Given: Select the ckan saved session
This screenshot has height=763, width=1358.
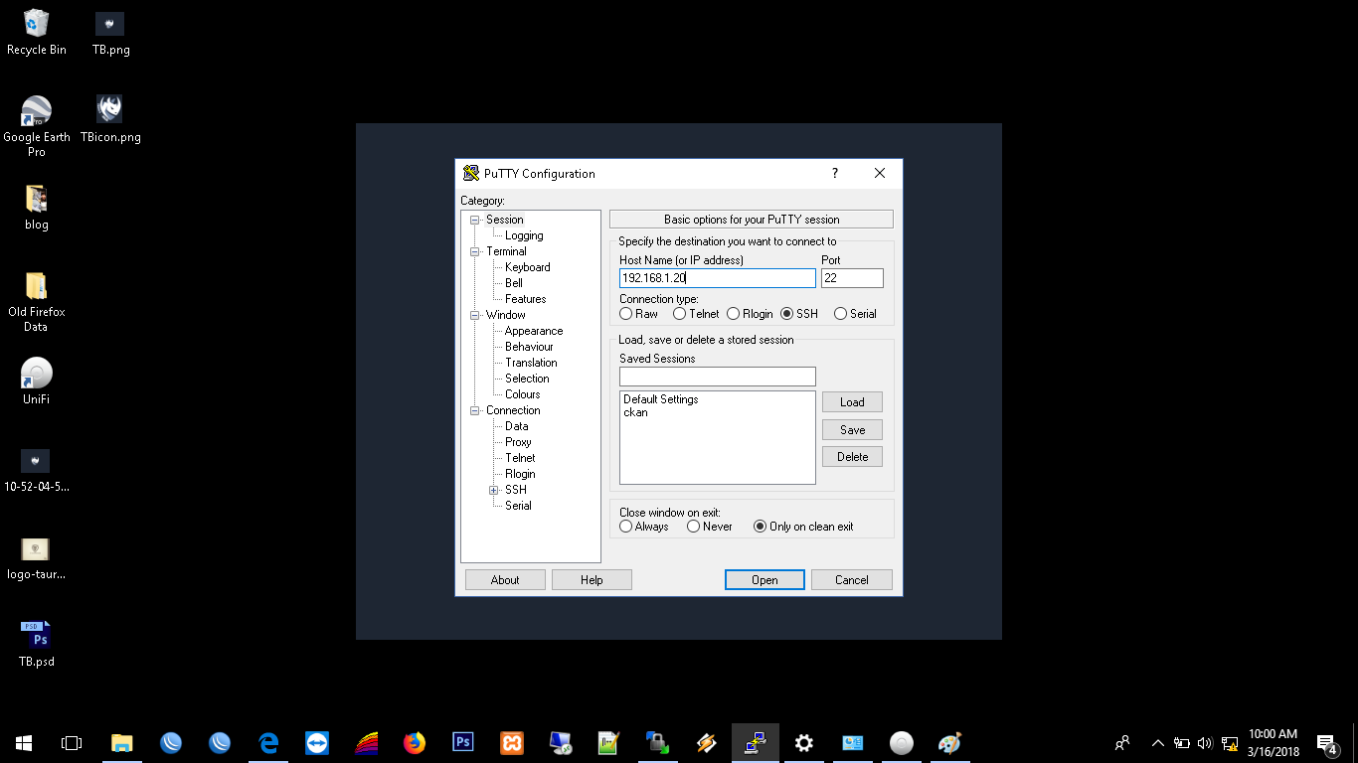Looking at the screenshot, I should click(636, 412).
